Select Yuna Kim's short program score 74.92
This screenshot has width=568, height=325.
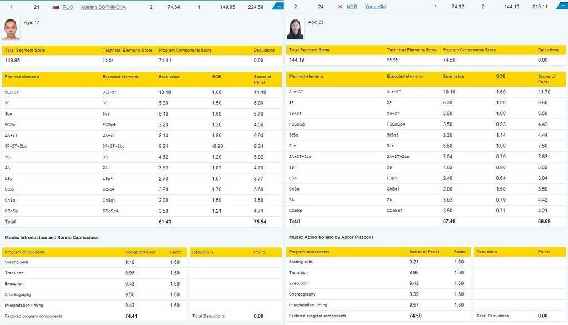point(458,7)
